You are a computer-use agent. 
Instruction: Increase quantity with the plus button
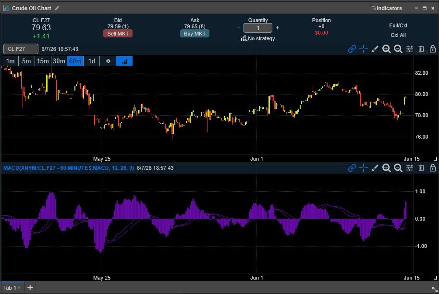277,28
